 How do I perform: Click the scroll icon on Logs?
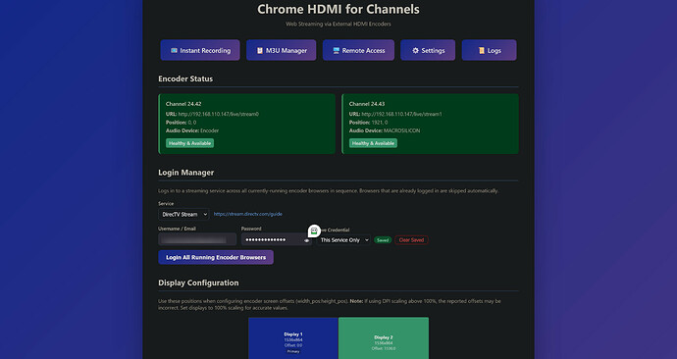click(x=482, y=50)
